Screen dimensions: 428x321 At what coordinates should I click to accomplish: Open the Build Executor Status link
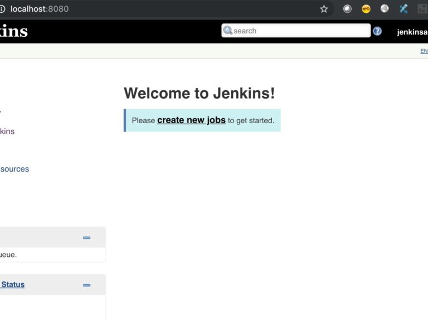coord(12,284)
